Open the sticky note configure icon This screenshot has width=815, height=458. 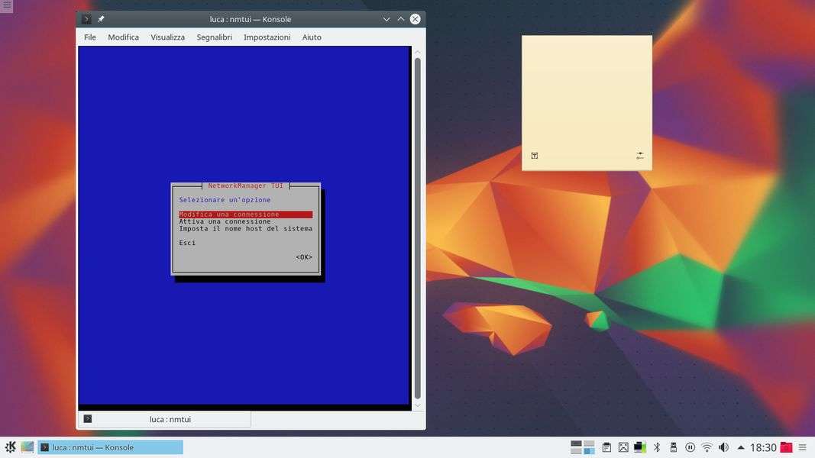(x=640, y=156)
